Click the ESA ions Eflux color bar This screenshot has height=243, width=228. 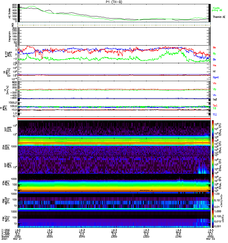212,147
